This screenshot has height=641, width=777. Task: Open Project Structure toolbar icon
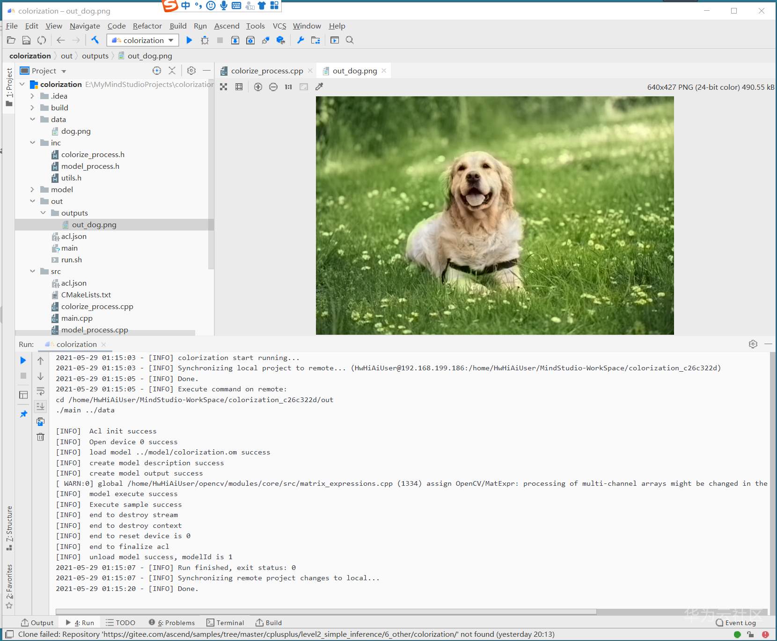coord(315,40)
